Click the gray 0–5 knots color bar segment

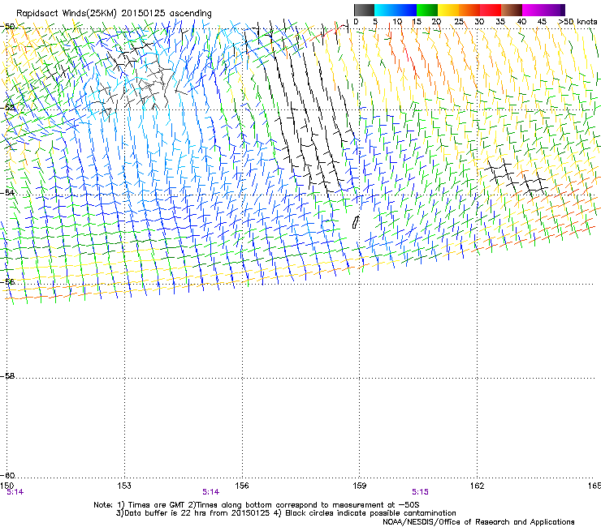click(x=364, y=10)
